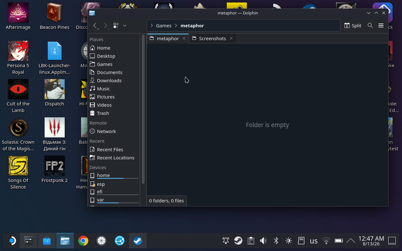Select the Songs Of Silence desktop icon

[18, 173]
